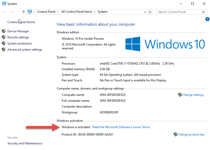Screen dimensions: 210x150
Task: Click the 'Windows is activated' status text
Action: pyautogui.click(x=76, y=127)
